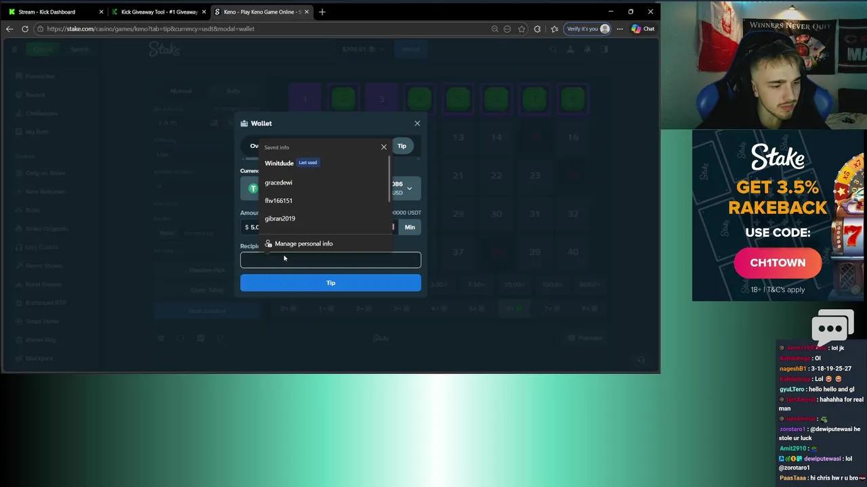Image resolution: width=867 pixels, height=487 pixels.
Task: Open a new browser tab
Action: click(322, 11)
